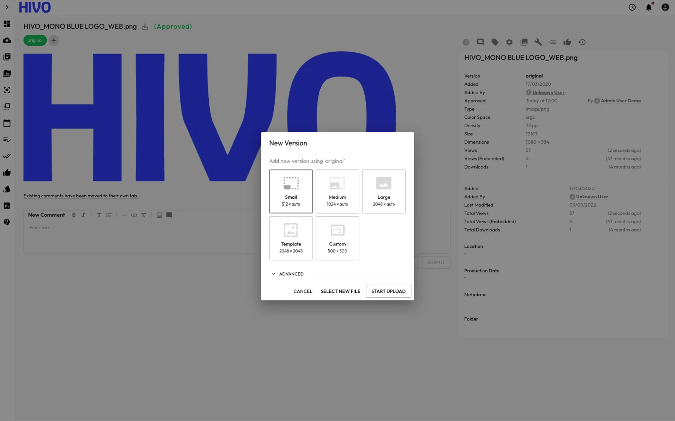Screen dimensions: 675x421
Task: Click START UPLOAD button
Action: pyautogui.click(x=388, y=291)
